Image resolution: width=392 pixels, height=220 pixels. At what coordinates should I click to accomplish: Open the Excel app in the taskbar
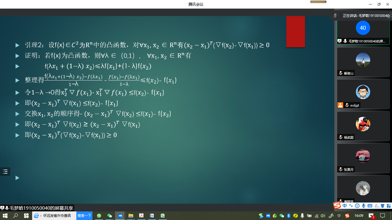pyautogui.click(x=162, y=216)
